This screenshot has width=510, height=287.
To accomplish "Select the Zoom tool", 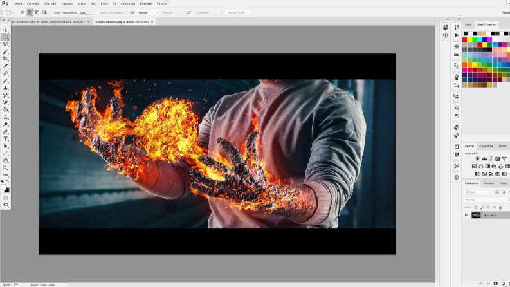I will [x=5, y=168].
